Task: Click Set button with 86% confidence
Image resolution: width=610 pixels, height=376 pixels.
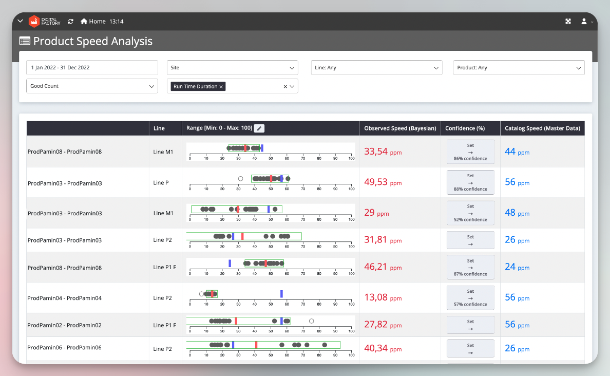Action: tap(470, 152)
